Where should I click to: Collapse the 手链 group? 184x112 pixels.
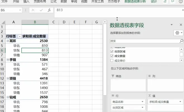[x=8, y=60]
